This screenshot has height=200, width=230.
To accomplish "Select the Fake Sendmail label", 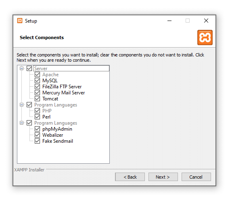I will point(58,141).
